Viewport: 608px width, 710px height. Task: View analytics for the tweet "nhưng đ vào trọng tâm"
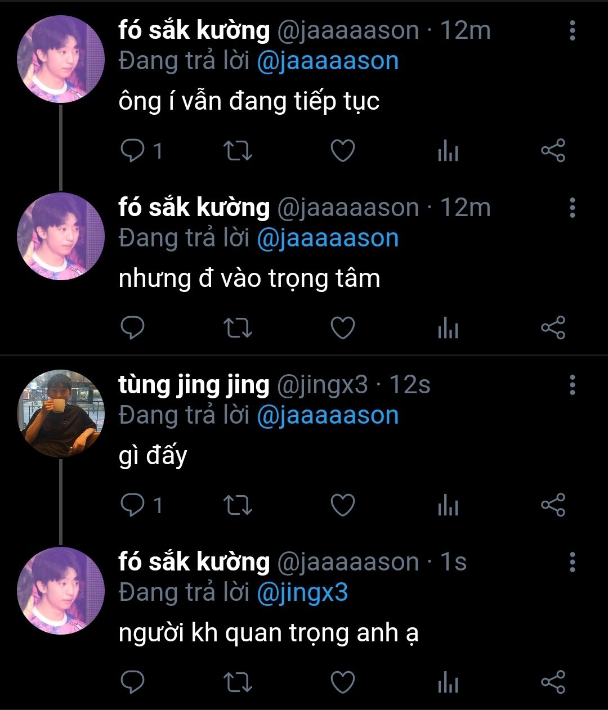coord(448,329)
